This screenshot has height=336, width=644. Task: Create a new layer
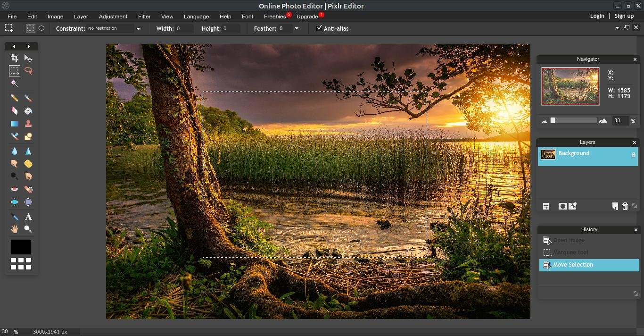tap(614, 206)
